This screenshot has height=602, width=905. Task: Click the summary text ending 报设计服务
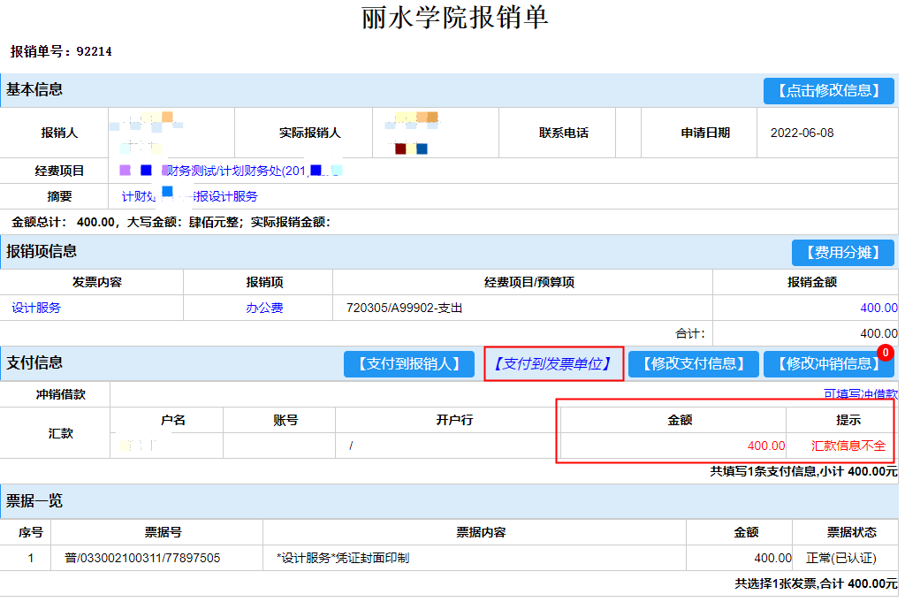pos(189,196)
